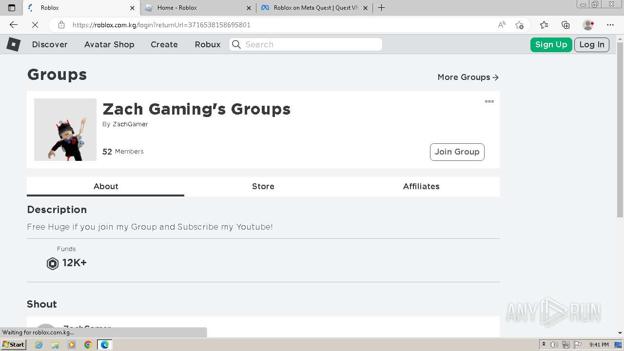Open ZachGamer profile link

130,124
